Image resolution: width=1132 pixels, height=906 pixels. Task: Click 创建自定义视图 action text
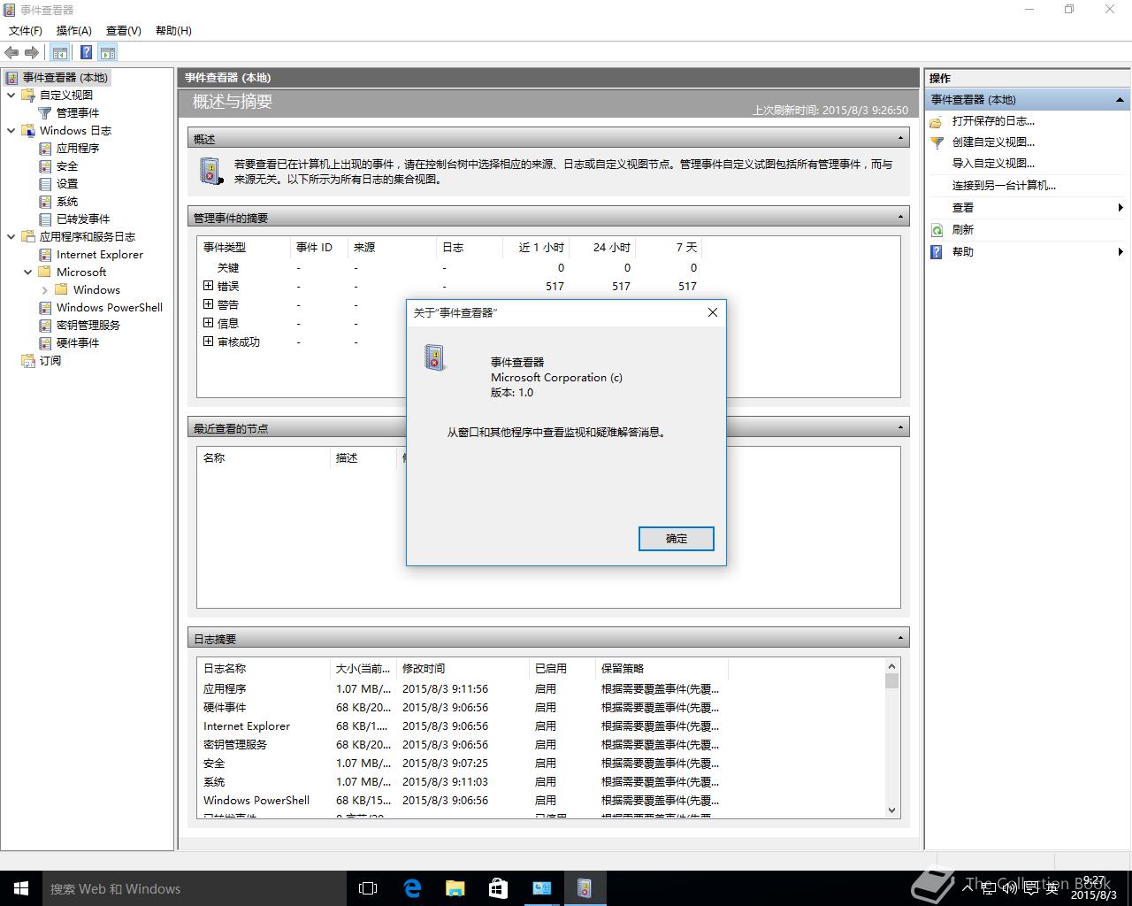pyautogui.click(x=993, y=142)
